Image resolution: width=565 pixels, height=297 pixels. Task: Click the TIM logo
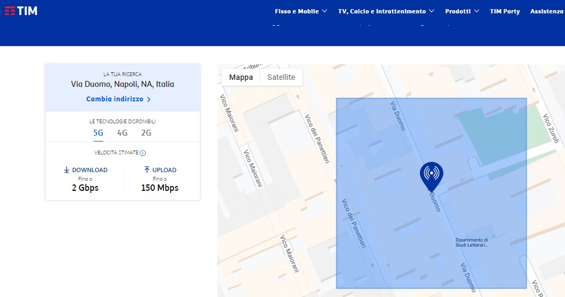(21, 11)
